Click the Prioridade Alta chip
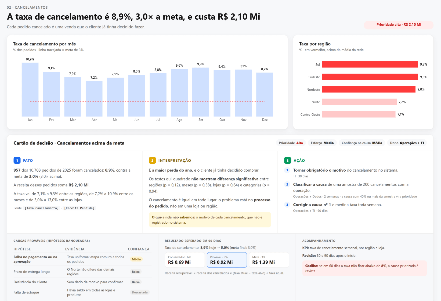Viewport: 441px width, 301px height. [x=291, y=143]
